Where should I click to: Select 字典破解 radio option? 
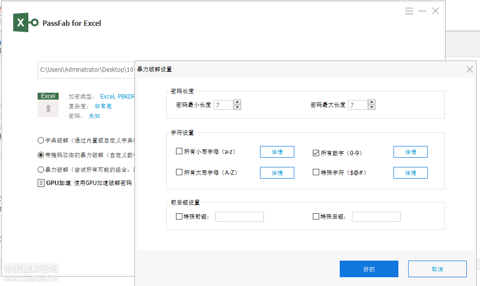[41, 140]
